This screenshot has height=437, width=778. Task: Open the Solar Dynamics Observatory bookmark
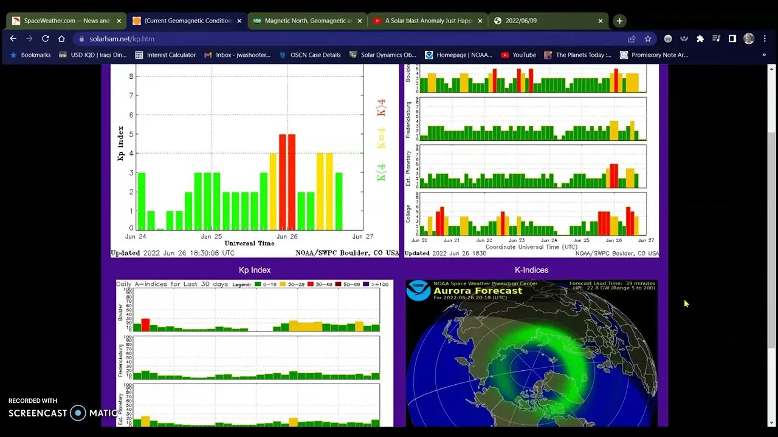(383, 55)
